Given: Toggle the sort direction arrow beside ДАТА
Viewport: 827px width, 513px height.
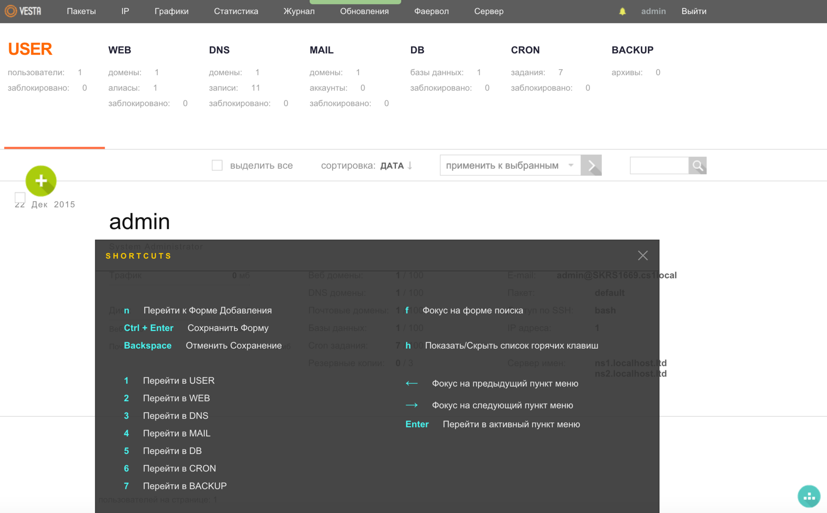Looking at the screenshot, I should click(410, 166).
